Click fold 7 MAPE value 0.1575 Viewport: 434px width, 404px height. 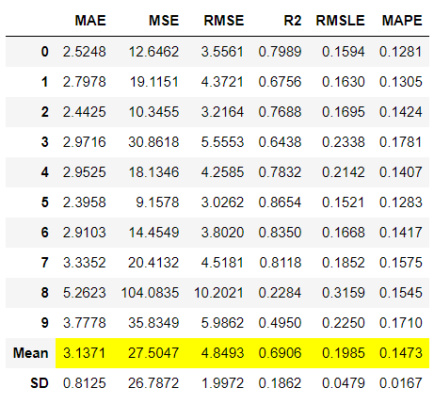(401, 263)
